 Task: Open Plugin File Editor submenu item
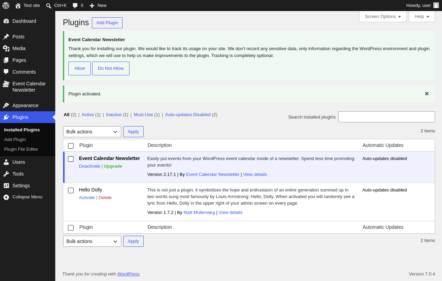coord(21,149)
